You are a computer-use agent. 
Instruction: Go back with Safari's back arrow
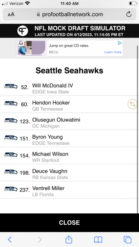(x=10, y=240)
